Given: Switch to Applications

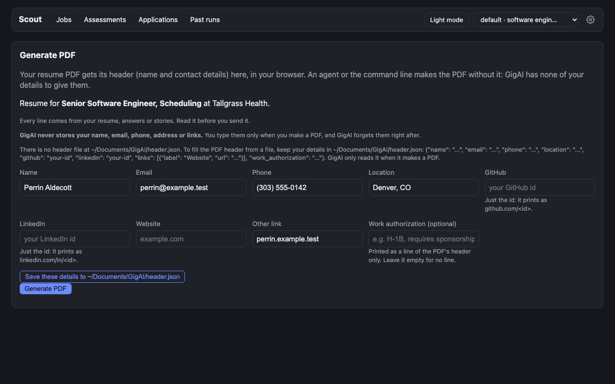Looking at the screenshot, I should [158, 20].
